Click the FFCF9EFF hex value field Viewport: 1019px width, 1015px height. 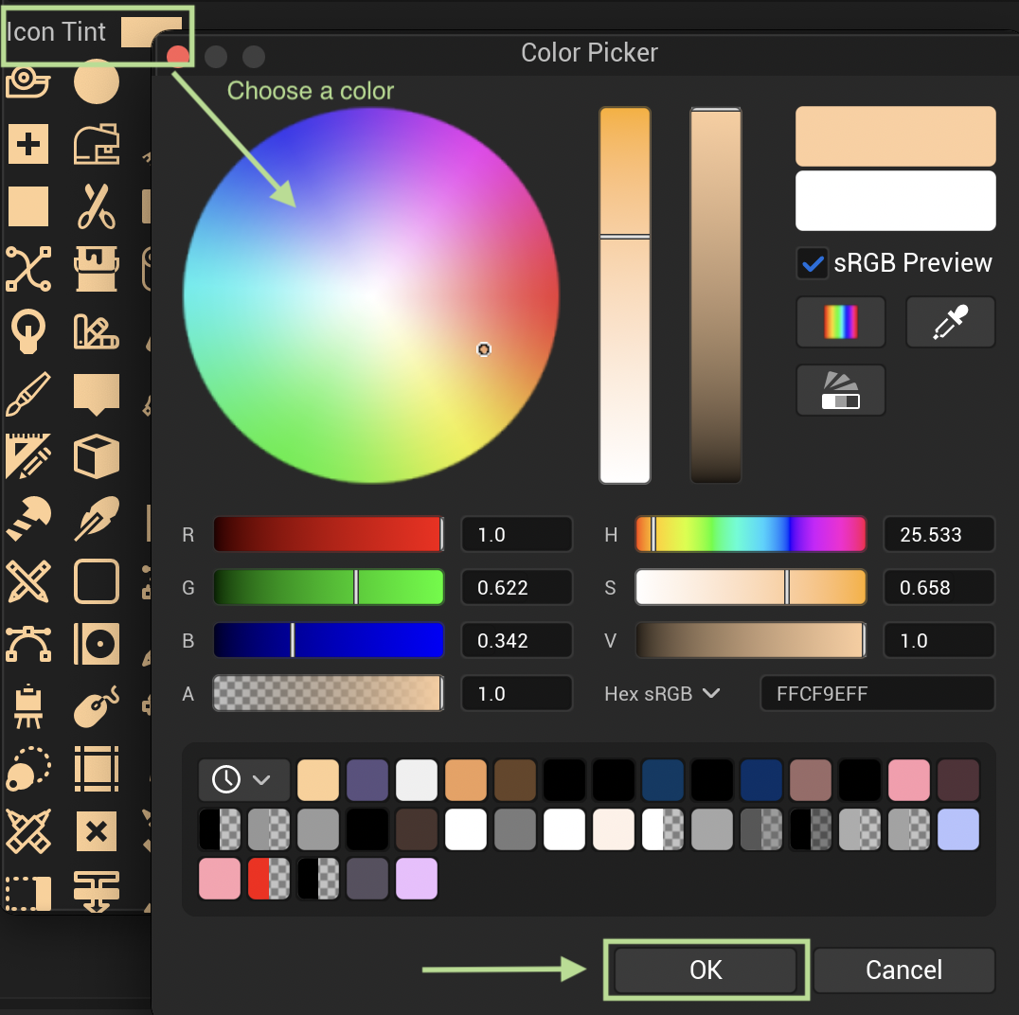[876, 693]
